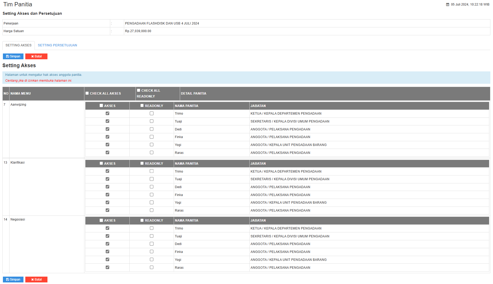Image resolution: width=493 pixels, height=284 pixels.
Task: Switch to the Setting Persetujuan tab
Action: click(x=57, y=45)
